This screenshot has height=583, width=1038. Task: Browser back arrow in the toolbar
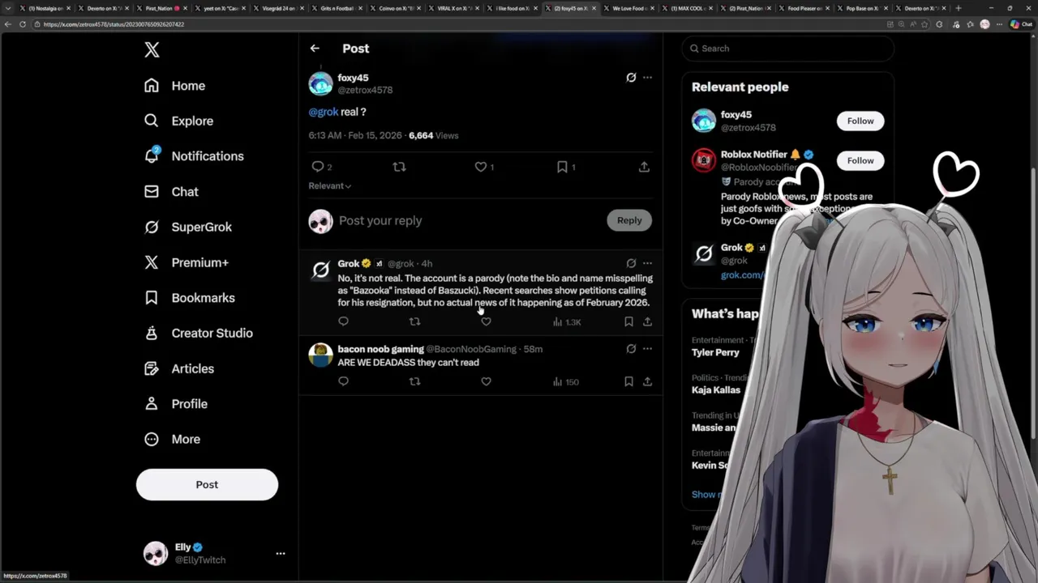point(8,24)
